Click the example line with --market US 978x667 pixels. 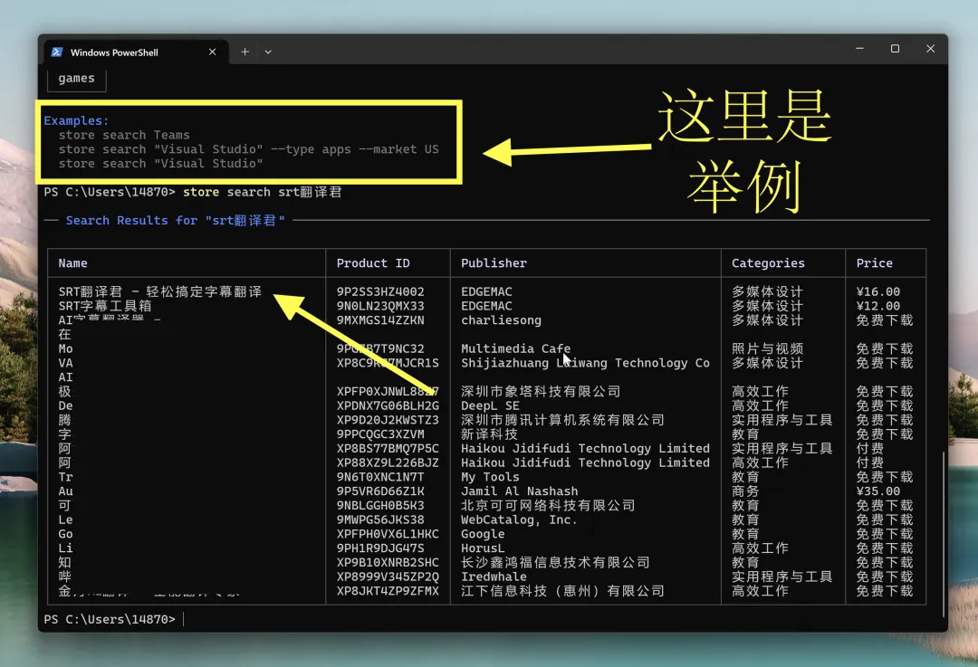click(248, 149)
